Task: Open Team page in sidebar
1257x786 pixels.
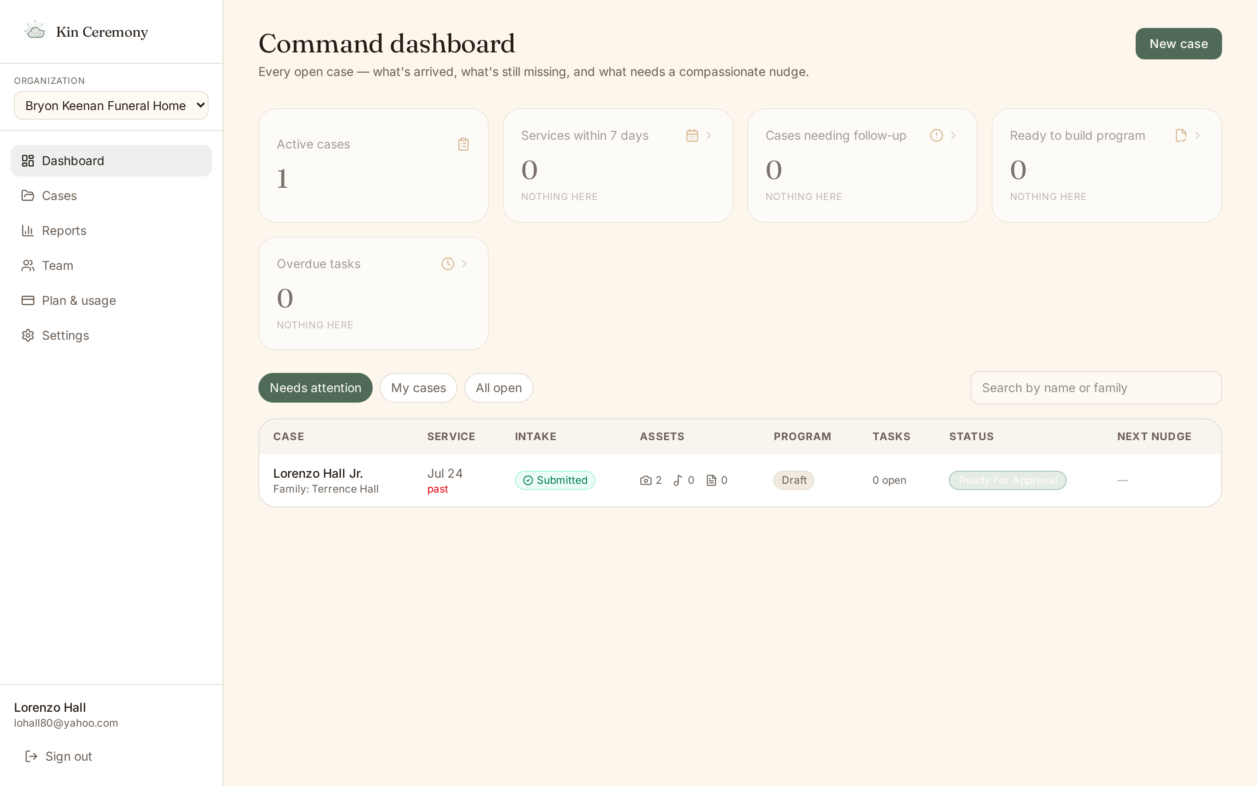Action: pos(111,265)
